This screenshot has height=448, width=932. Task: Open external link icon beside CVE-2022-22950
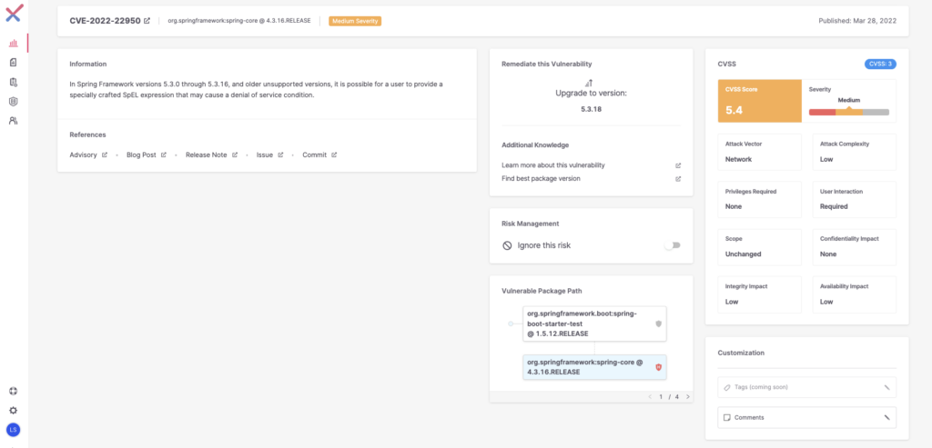[147, 21]
